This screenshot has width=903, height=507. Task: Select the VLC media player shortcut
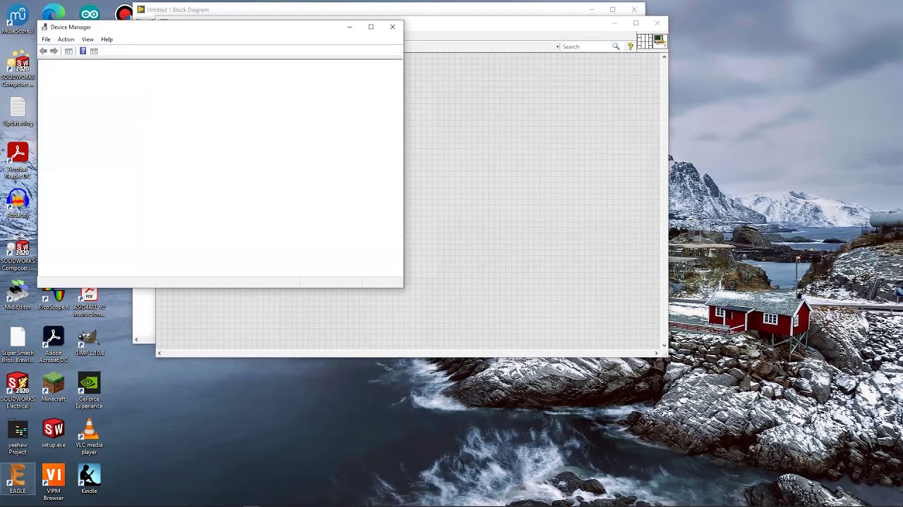[89, 437]
